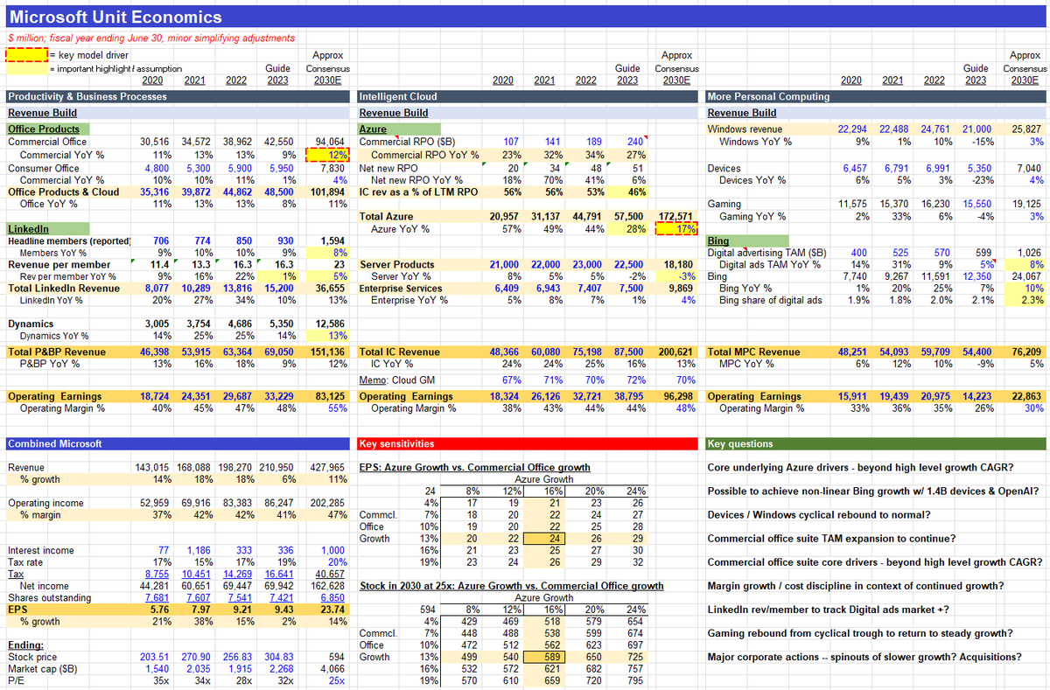This screenshot has height=690, width=1050.
Task: Select the boxed 589 cell in stock sensitivity table
Action: tap(542, 657)
